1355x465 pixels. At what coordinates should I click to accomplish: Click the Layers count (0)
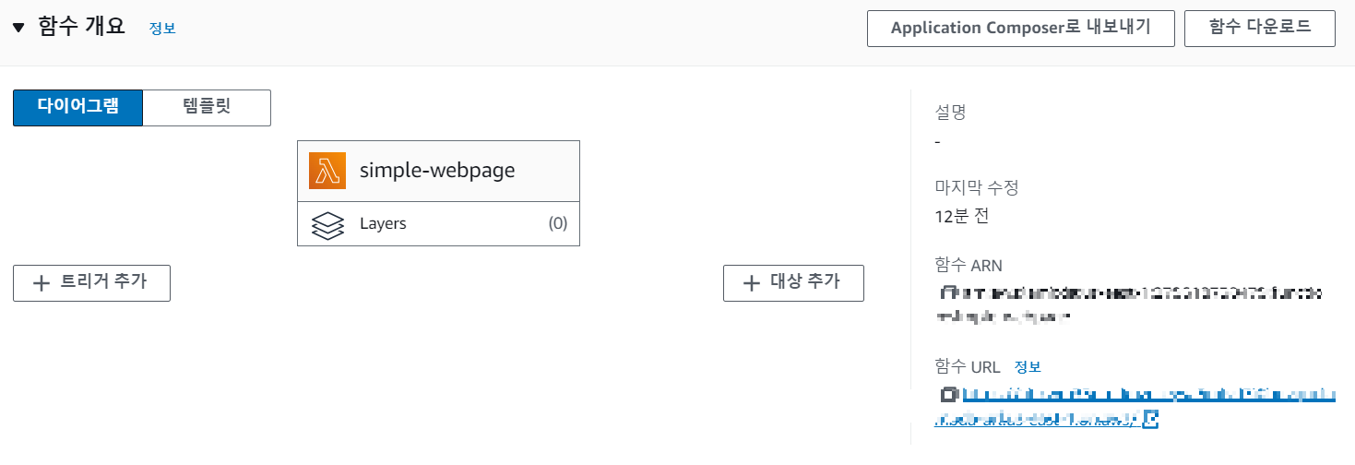coord(557,223)
